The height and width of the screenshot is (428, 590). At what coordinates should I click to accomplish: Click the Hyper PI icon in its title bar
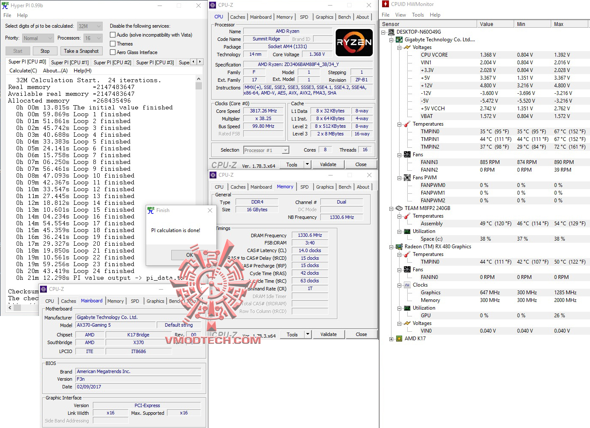pos(4,5)
